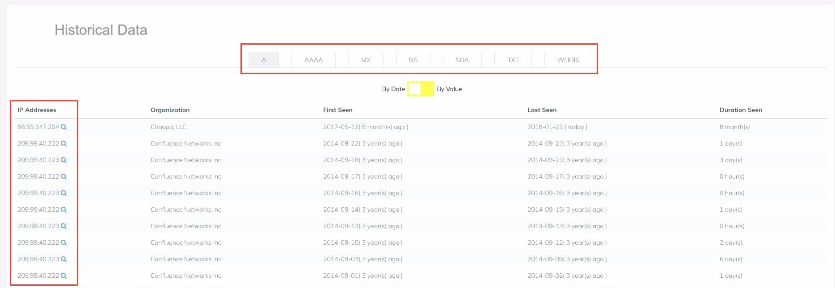Viewport: 835px width, 288px height.
Task: Click the first seen date 2014-09-03 cell
Action: [363, 259]
